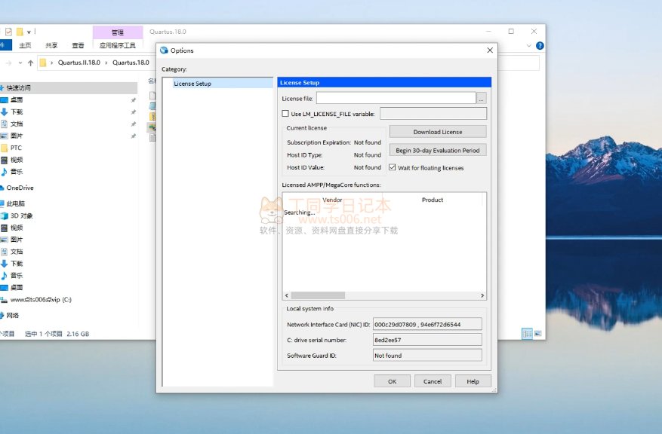Select the C: drive in sidebar

coord(41,299)
